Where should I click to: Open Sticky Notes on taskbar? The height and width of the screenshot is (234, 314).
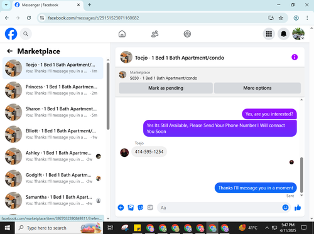tap(138, 228)
